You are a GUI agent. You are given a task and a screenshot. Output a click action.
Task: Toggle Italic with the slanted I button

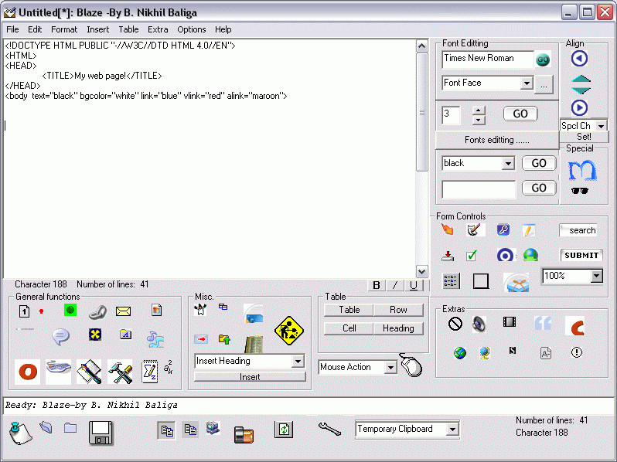pyautogui.click(x=395, y=285)
